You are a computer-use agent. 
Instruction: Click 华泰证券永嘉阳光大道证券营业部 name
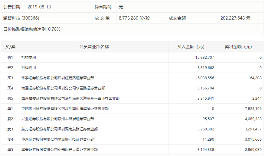point(60,149)
